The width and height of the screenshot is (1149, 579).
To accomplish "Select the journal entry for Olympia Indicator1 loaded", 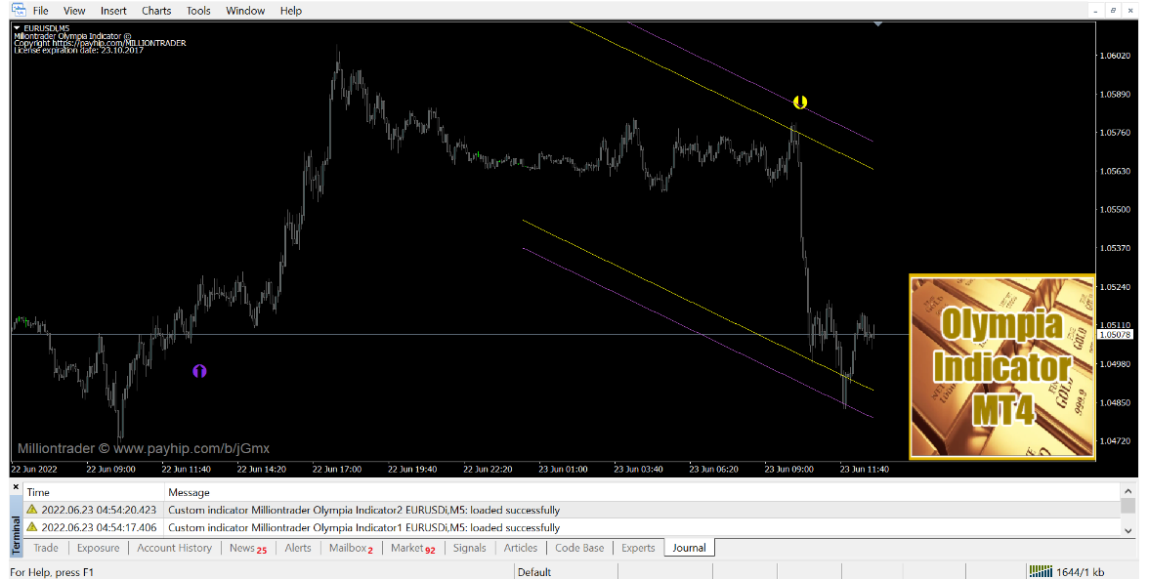I will pos(572,528).
